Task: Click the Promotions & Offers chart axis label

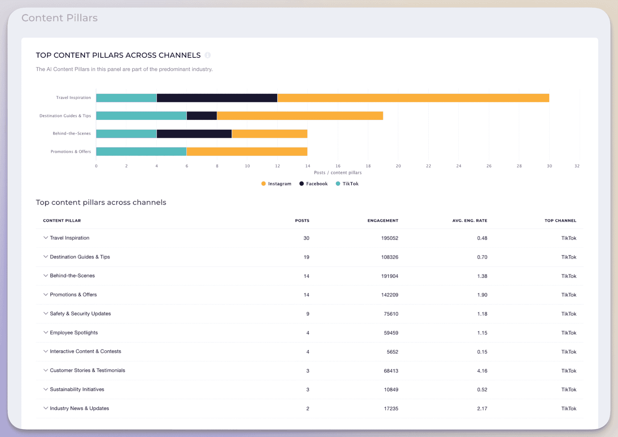Action: [x=71, y=152]
